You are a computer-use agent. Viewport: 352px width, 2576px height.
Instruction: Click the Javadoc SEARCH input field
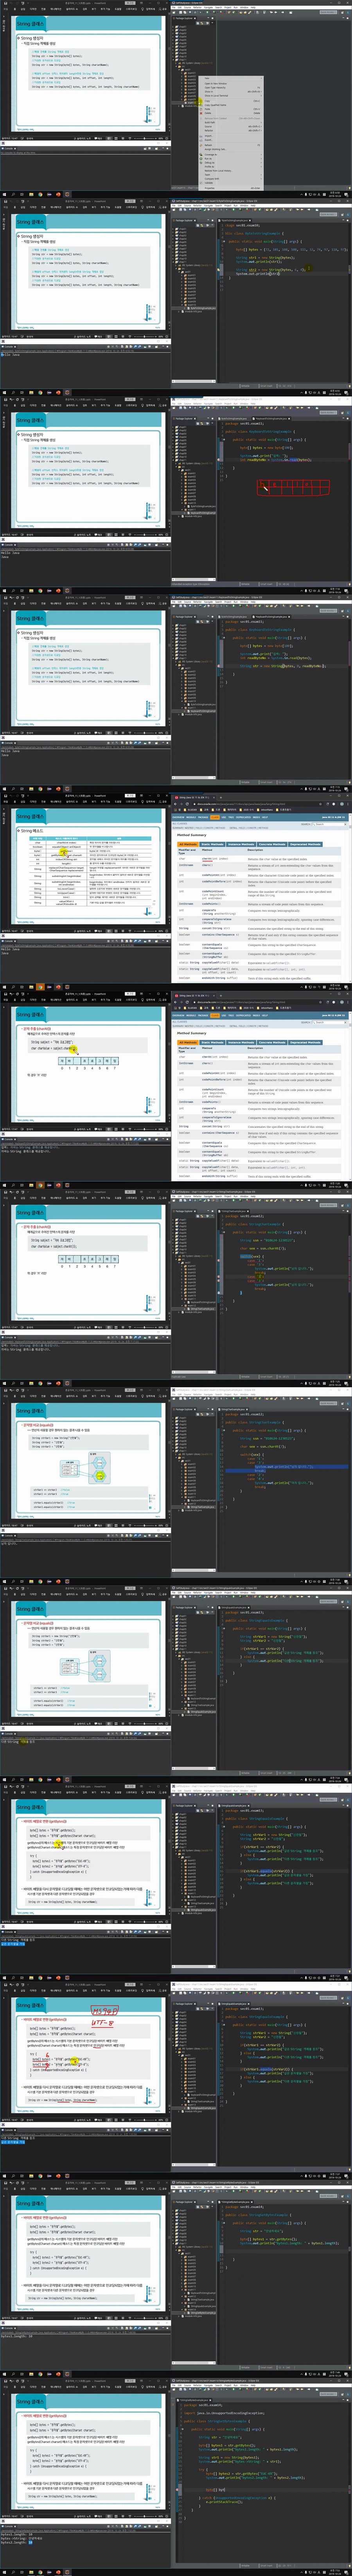tap(330, 824)
